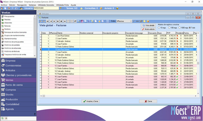Open the Utilidades Ficha menu
The height and width of the screenshot is (121, 203).
point(62,5)
